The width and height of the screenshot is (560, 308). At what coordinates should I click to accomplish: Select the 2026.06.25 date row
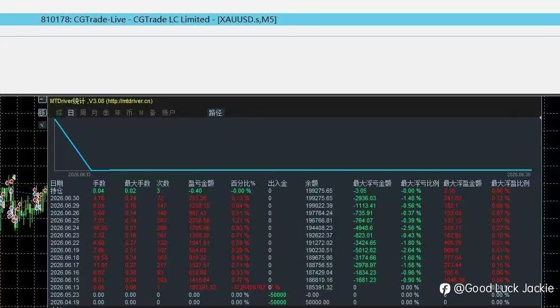click(65, 220)
